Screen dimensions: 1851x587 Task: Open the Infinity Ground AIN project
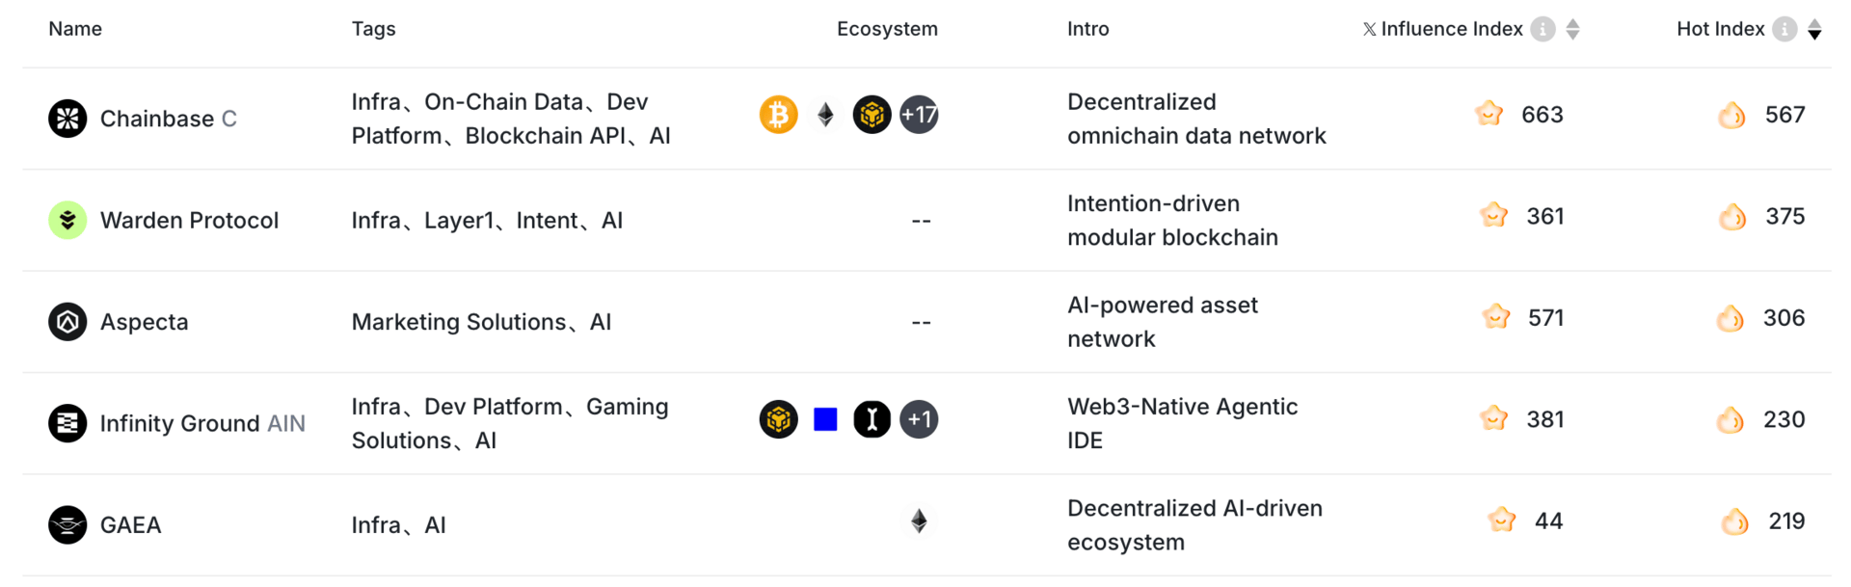203,423
